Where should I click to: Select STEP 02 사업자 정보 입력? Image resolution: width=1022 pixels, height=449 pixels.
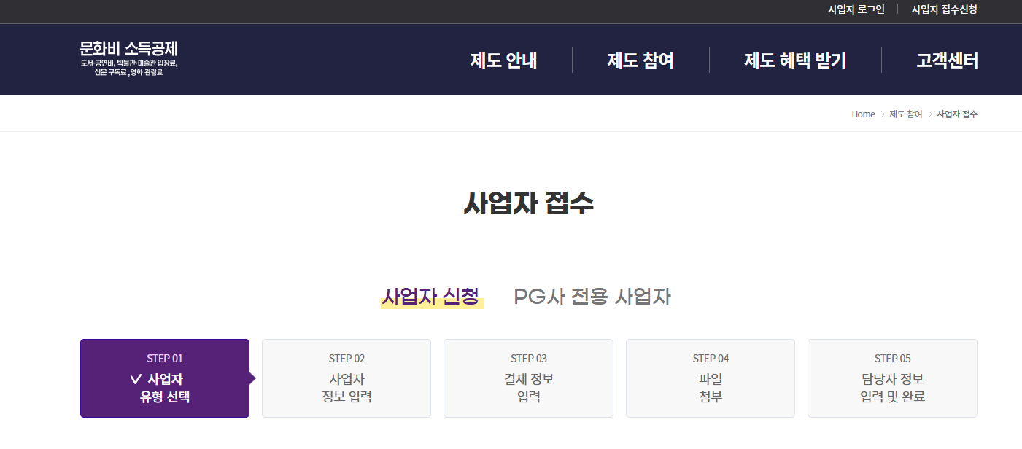coord(346,378)
